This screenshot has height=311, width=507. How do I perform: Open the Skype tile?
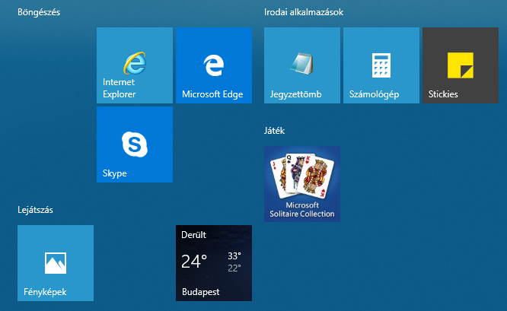tap(135, 144)
